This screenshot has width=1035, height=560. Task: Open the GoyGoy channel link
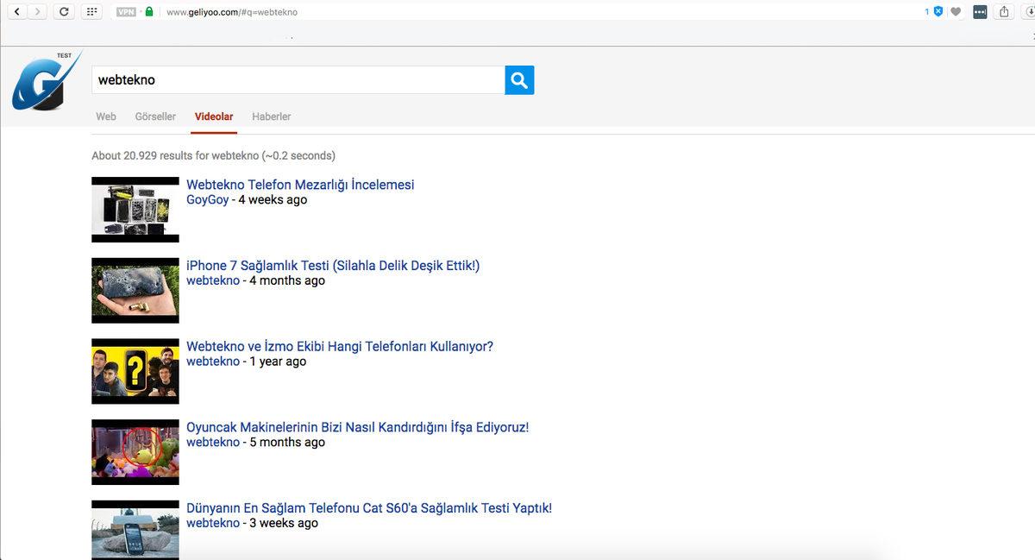click(205, 199)
